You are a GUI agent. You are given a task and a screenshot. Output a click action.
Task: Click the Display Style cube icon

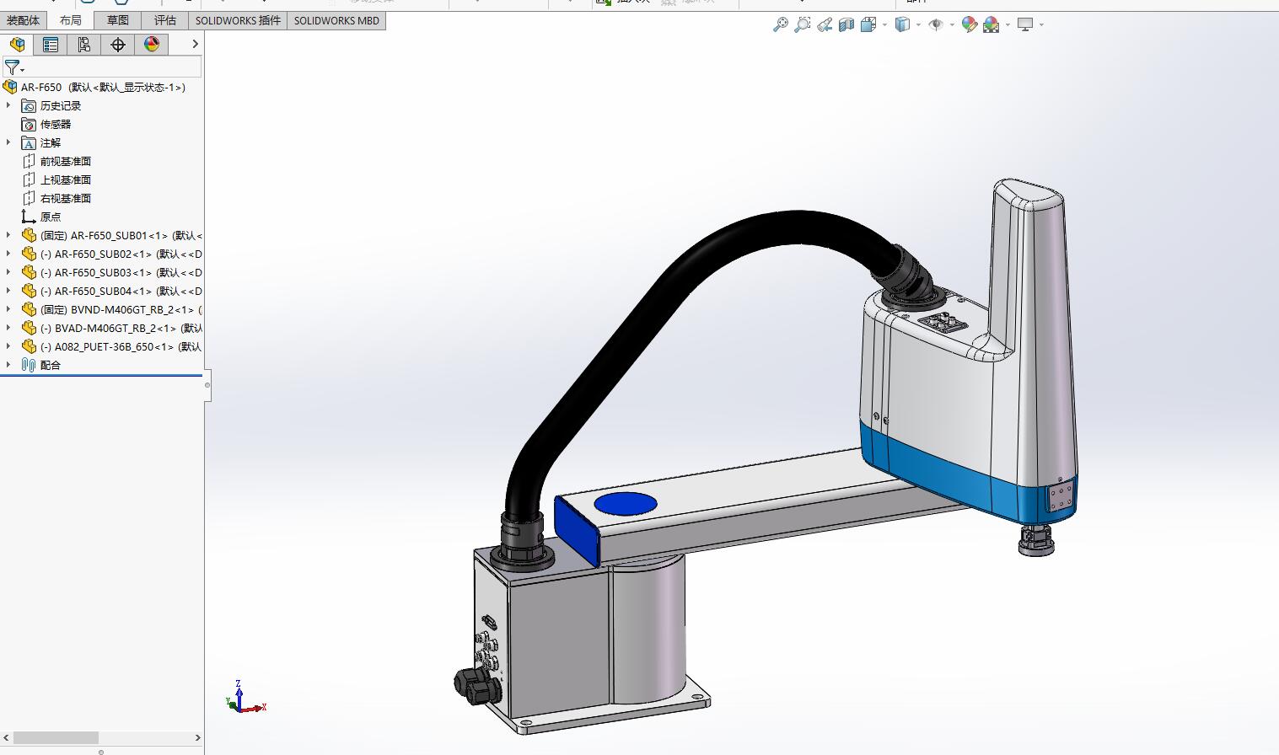[901, 24]
